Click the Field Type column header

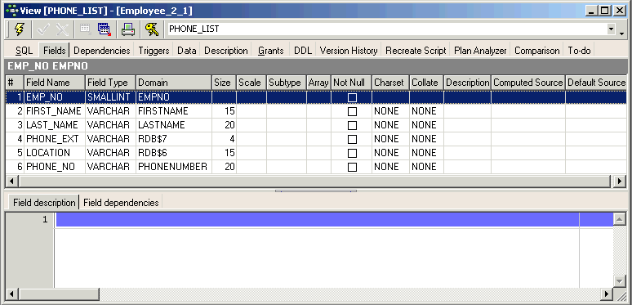(x=110, y=83)
